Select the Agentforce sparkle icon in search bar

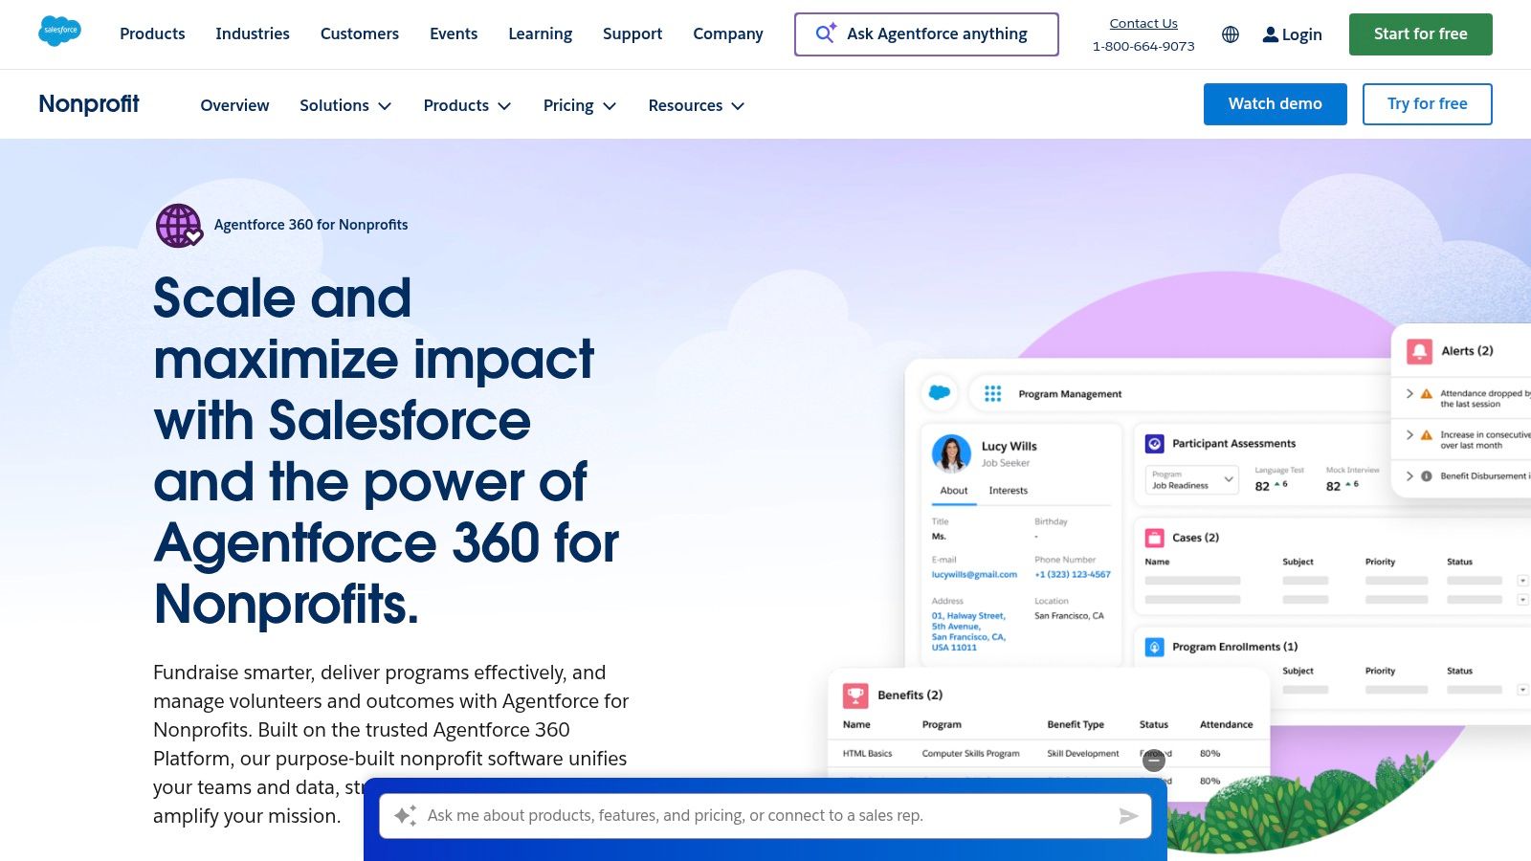[825, 33]
